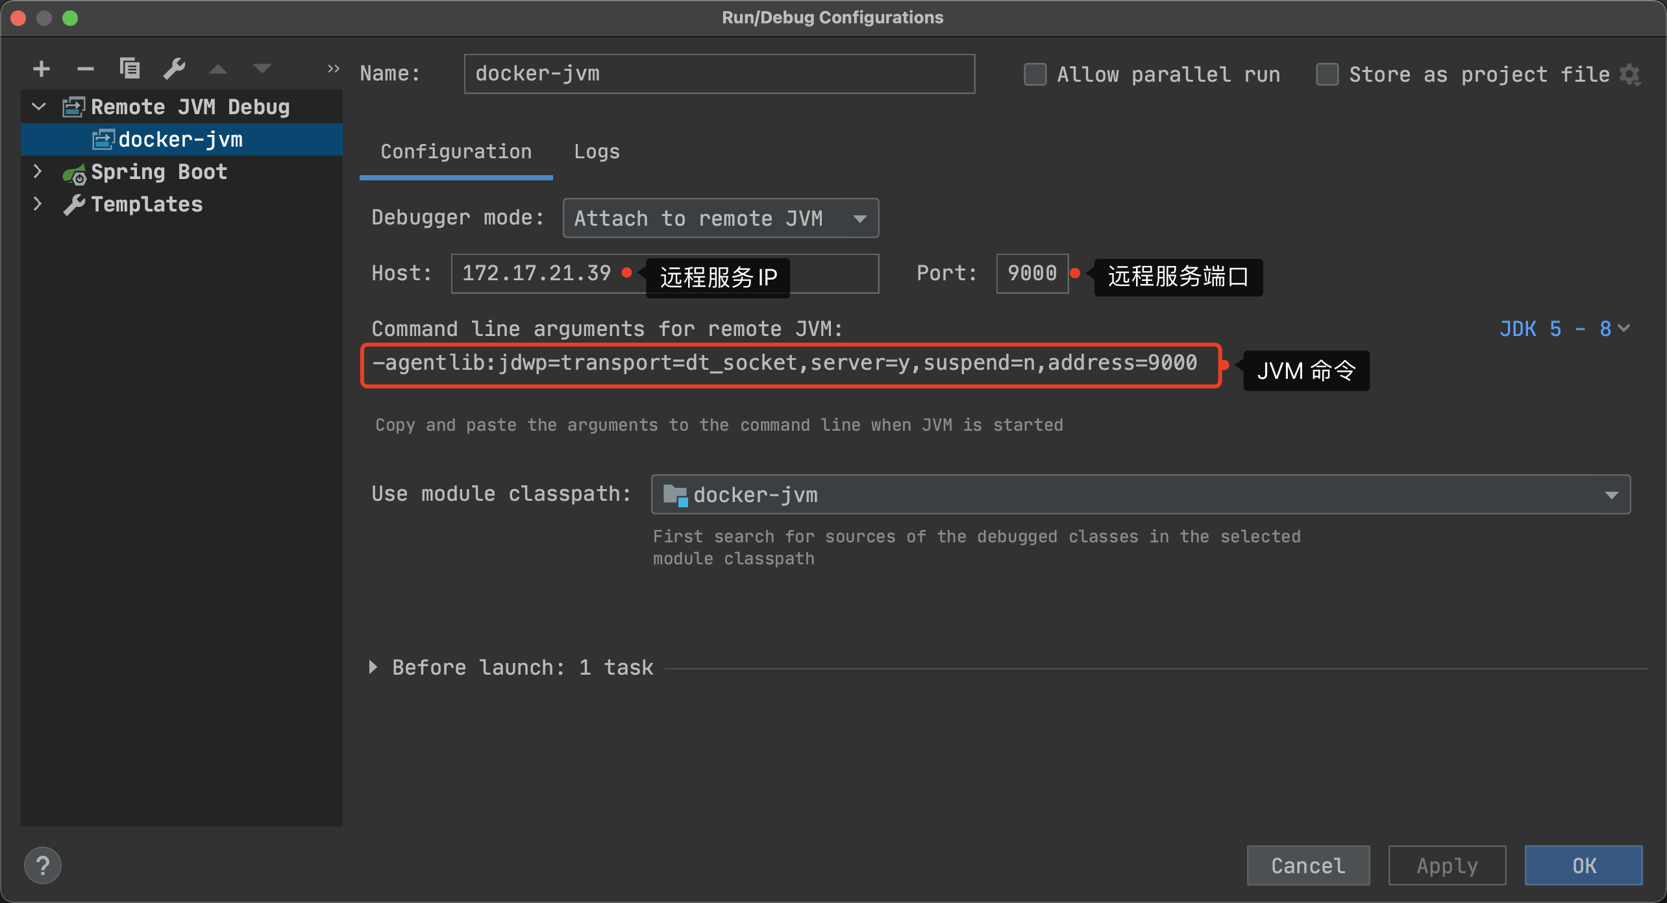Screen dimensions: 1667x903
Task: Expand the Before launch section
Action: 373,668
